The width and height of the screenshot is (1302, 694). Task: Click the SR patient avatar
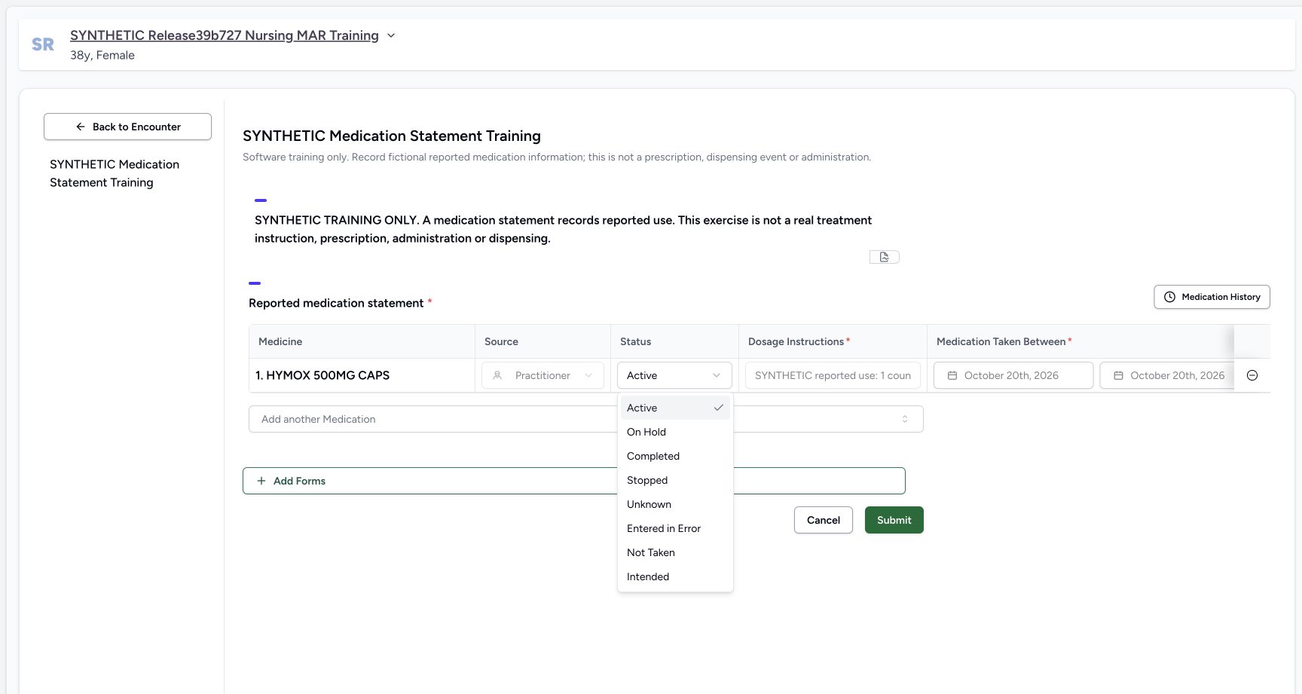coord(43,44)
